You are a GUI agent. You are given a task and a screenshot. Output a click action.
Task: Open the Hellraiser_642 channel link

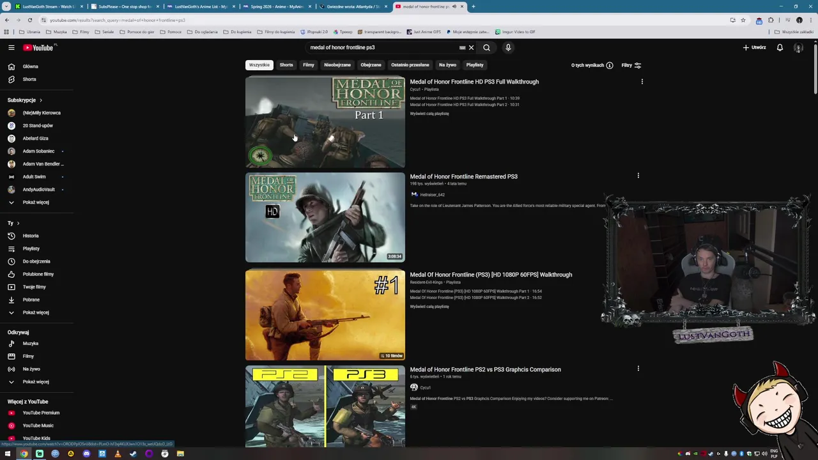[432, 195]
